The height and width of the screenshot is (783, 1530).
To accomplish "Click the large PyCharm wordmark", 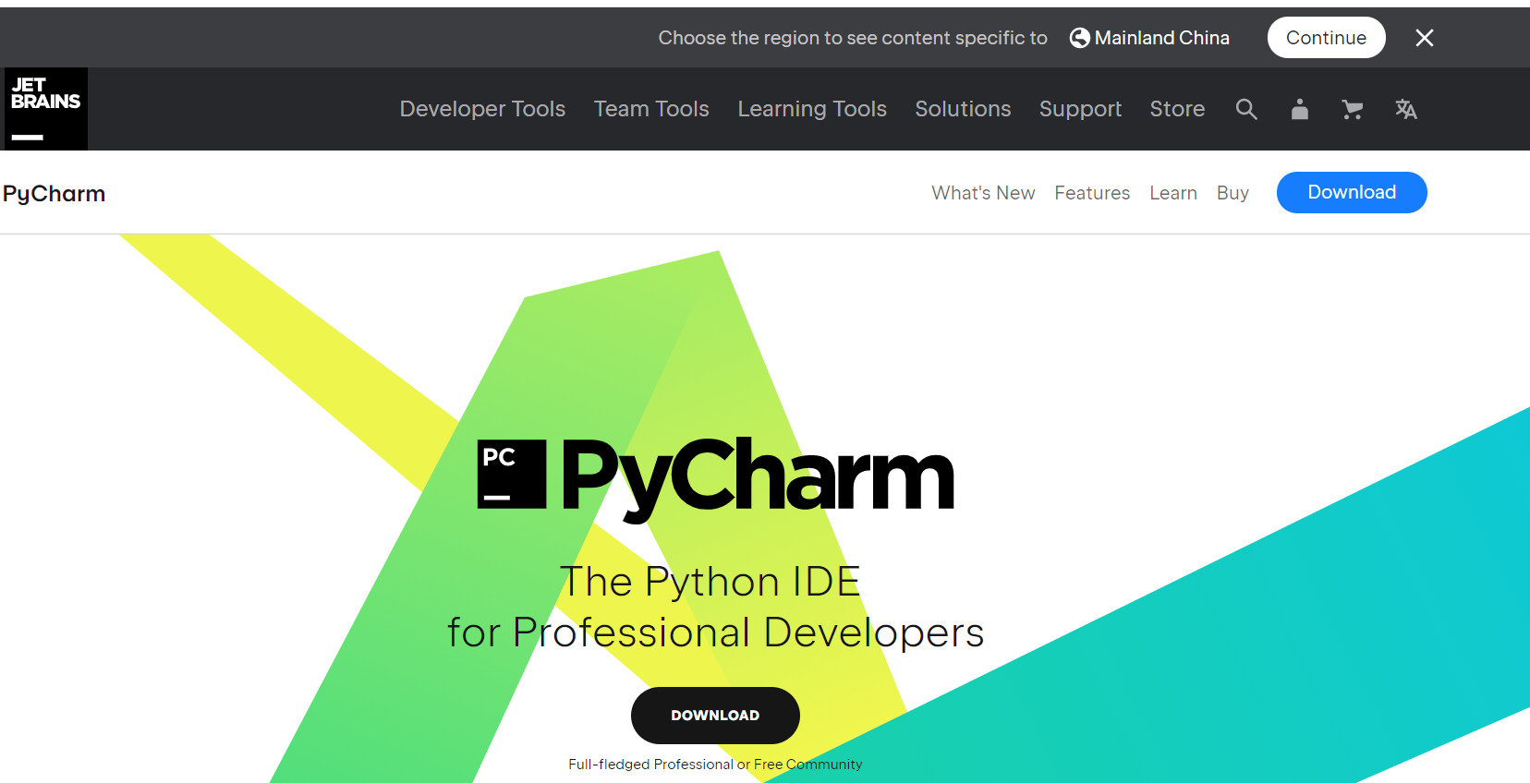I will pyautogui.click(x=758, y=478).
